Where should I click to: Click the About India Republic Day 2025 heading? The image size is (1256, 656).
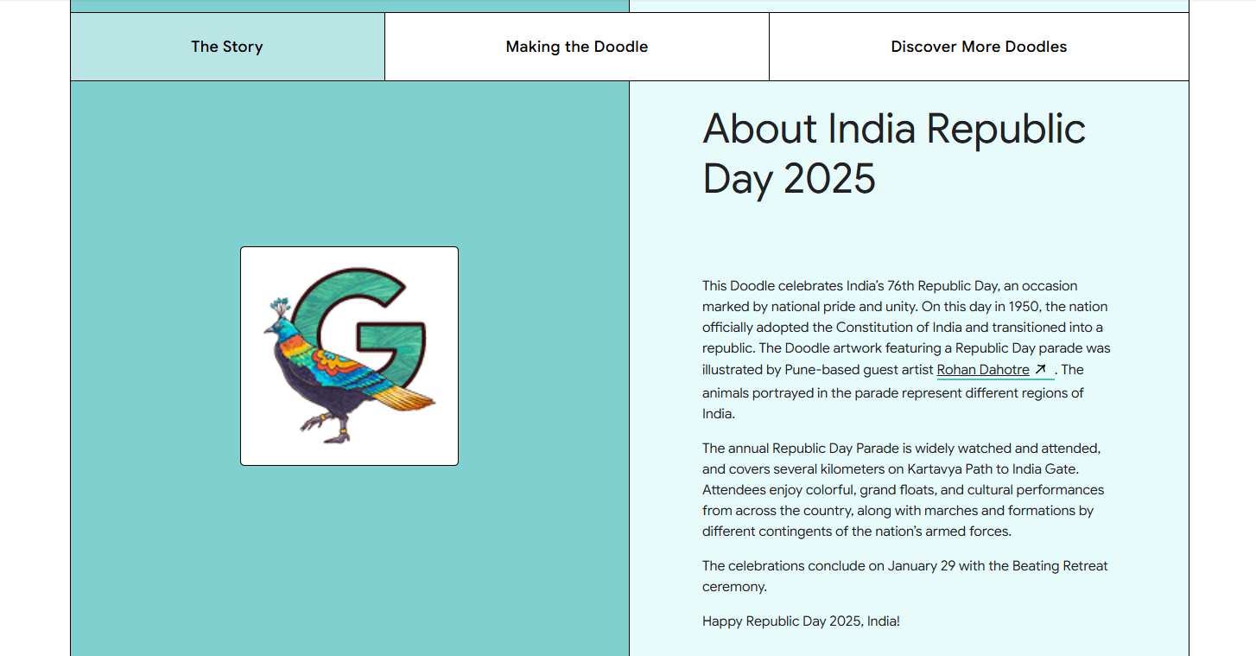coord(893,154)
